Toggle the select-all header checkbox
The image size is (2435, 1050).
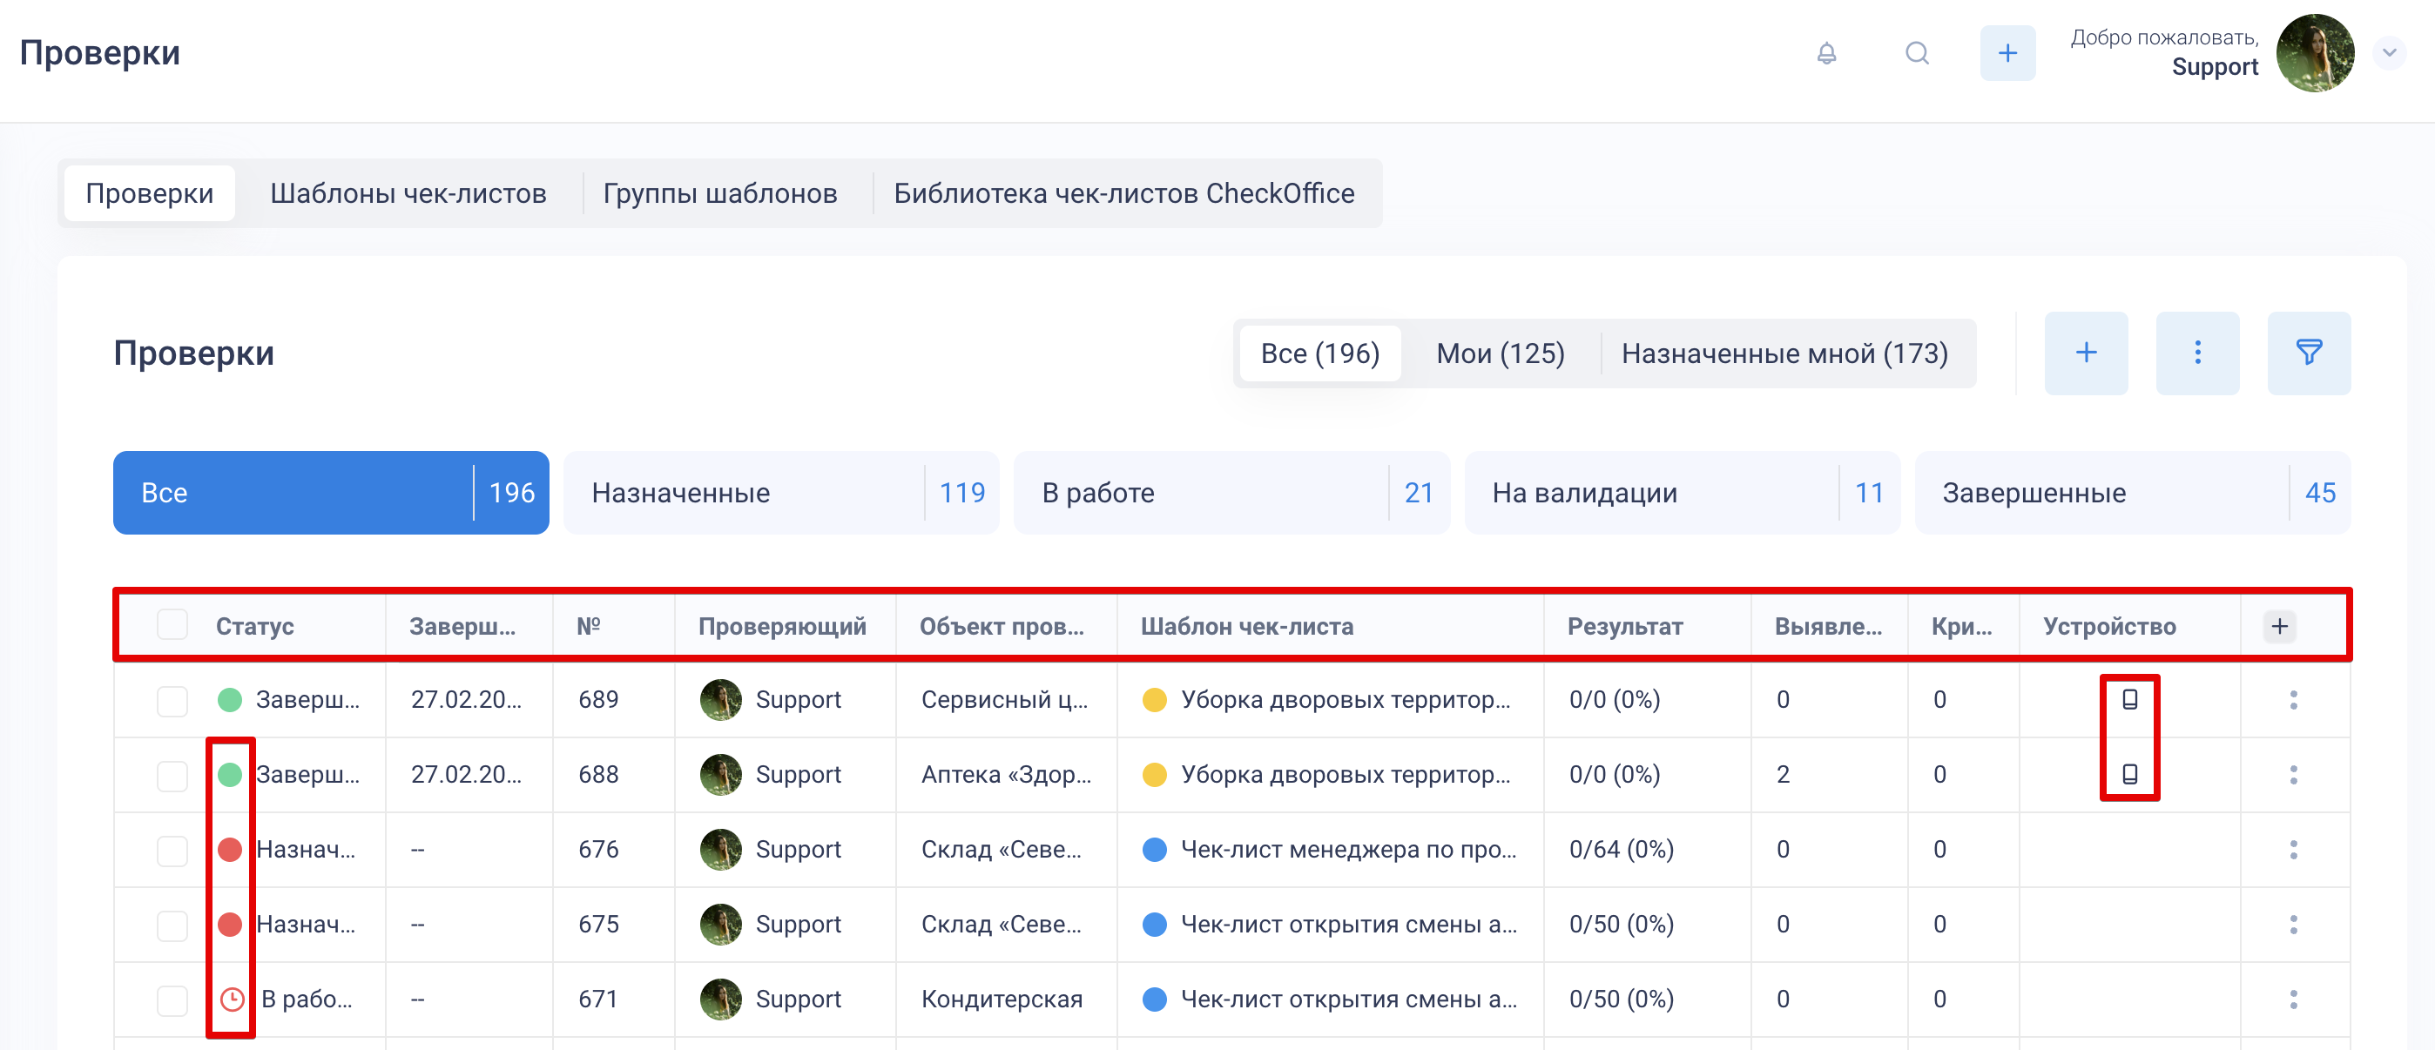(172, 625)
